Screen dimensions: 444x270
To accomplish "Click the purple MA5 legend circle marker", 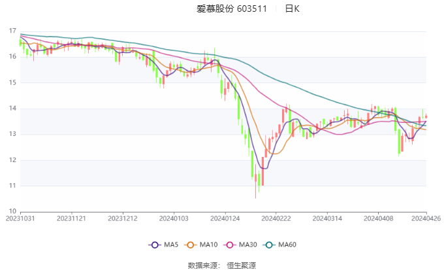I will pyautogui.click(x=155, y=245).
